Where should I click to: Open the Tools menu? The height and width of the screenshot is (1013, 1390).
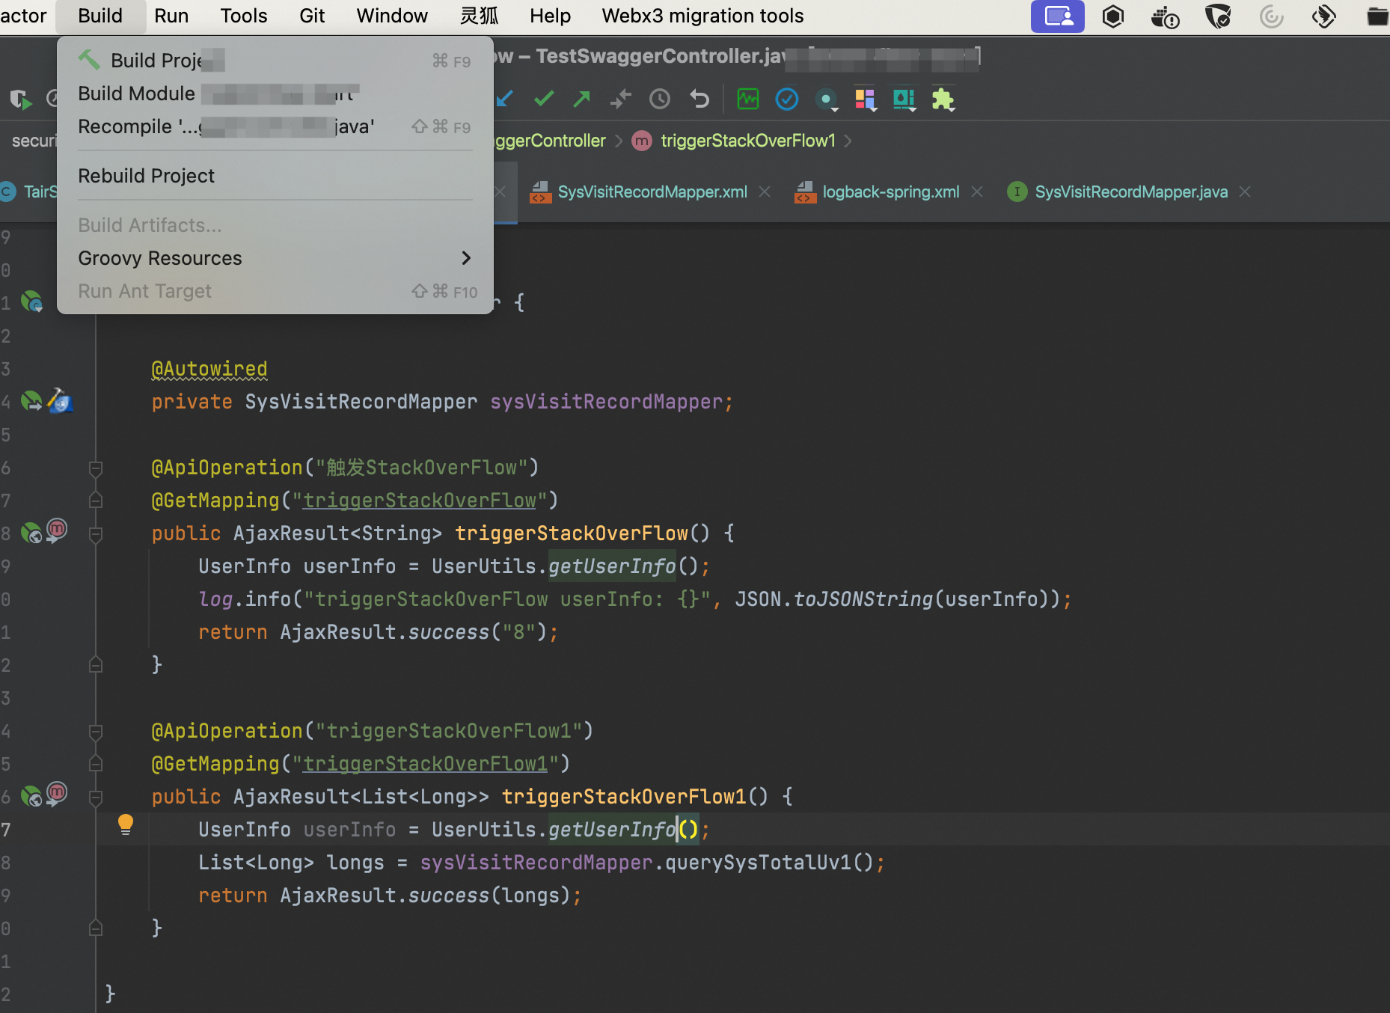(244, 16)
